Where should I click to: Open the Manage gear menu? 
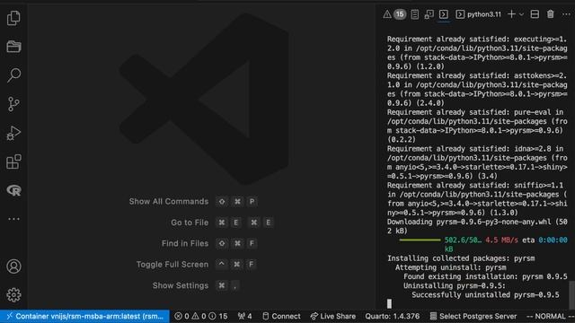(13, 295)
